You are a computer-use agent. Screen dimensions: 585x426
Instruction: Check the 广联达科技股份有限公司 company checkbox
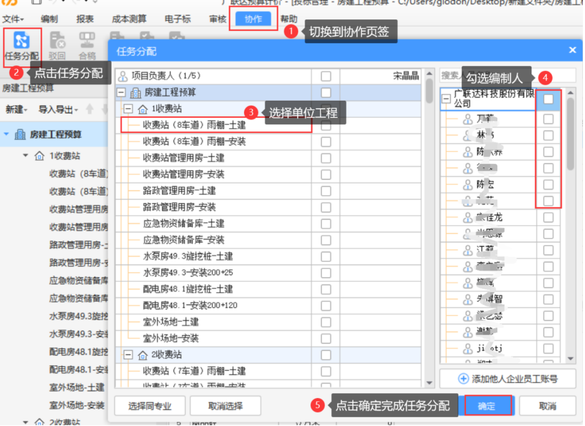click(x=548, y=99)
